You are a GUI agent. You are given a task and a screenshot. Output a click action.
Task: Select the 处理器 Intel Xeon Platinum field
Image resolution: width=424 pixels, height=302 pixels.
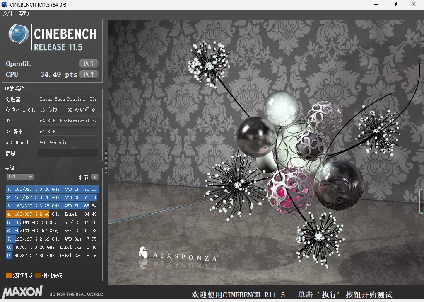coord(68,99)
